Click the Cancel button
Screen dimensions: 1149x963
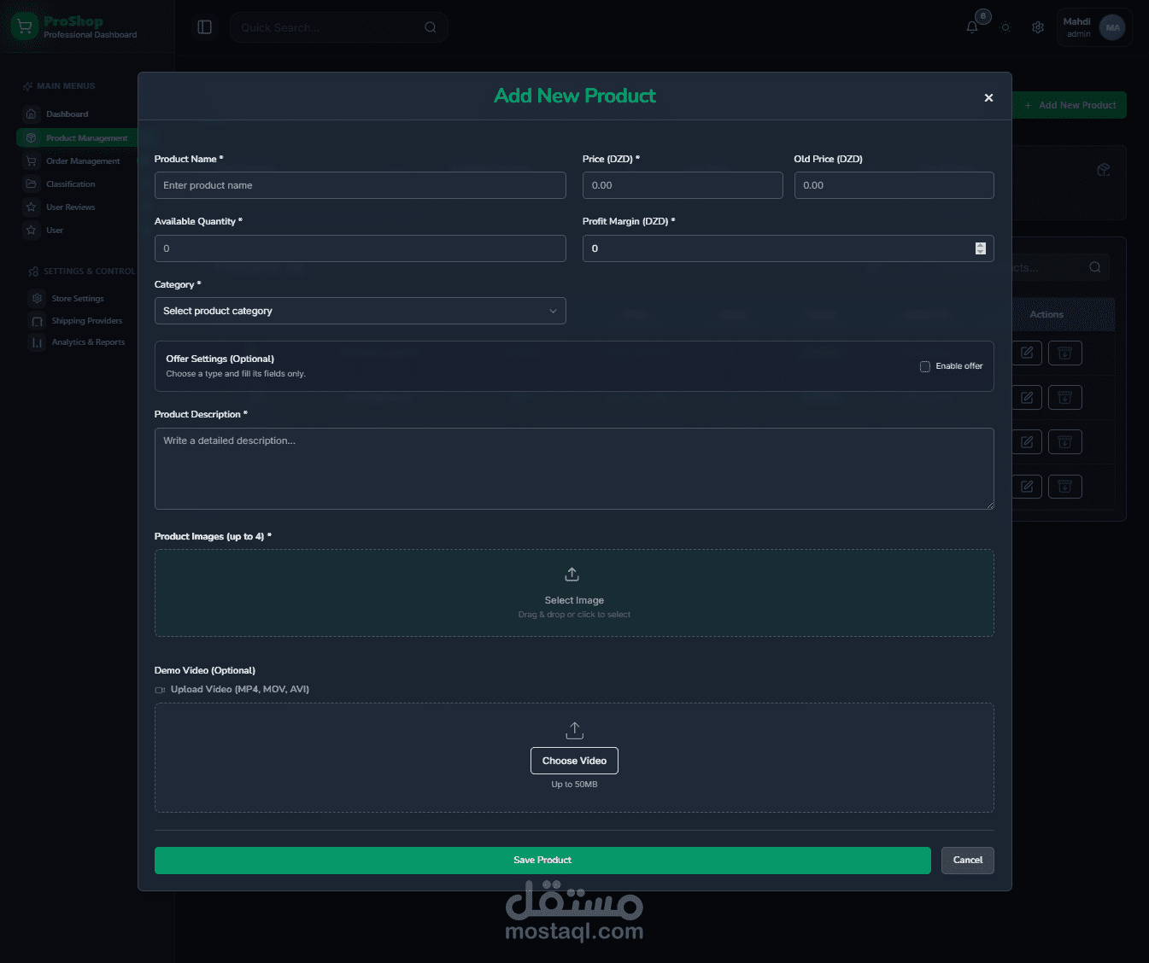968,861
